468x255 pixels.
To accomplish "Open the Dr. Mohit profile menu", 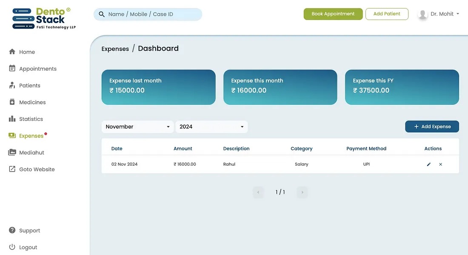I will pos(439,14).
